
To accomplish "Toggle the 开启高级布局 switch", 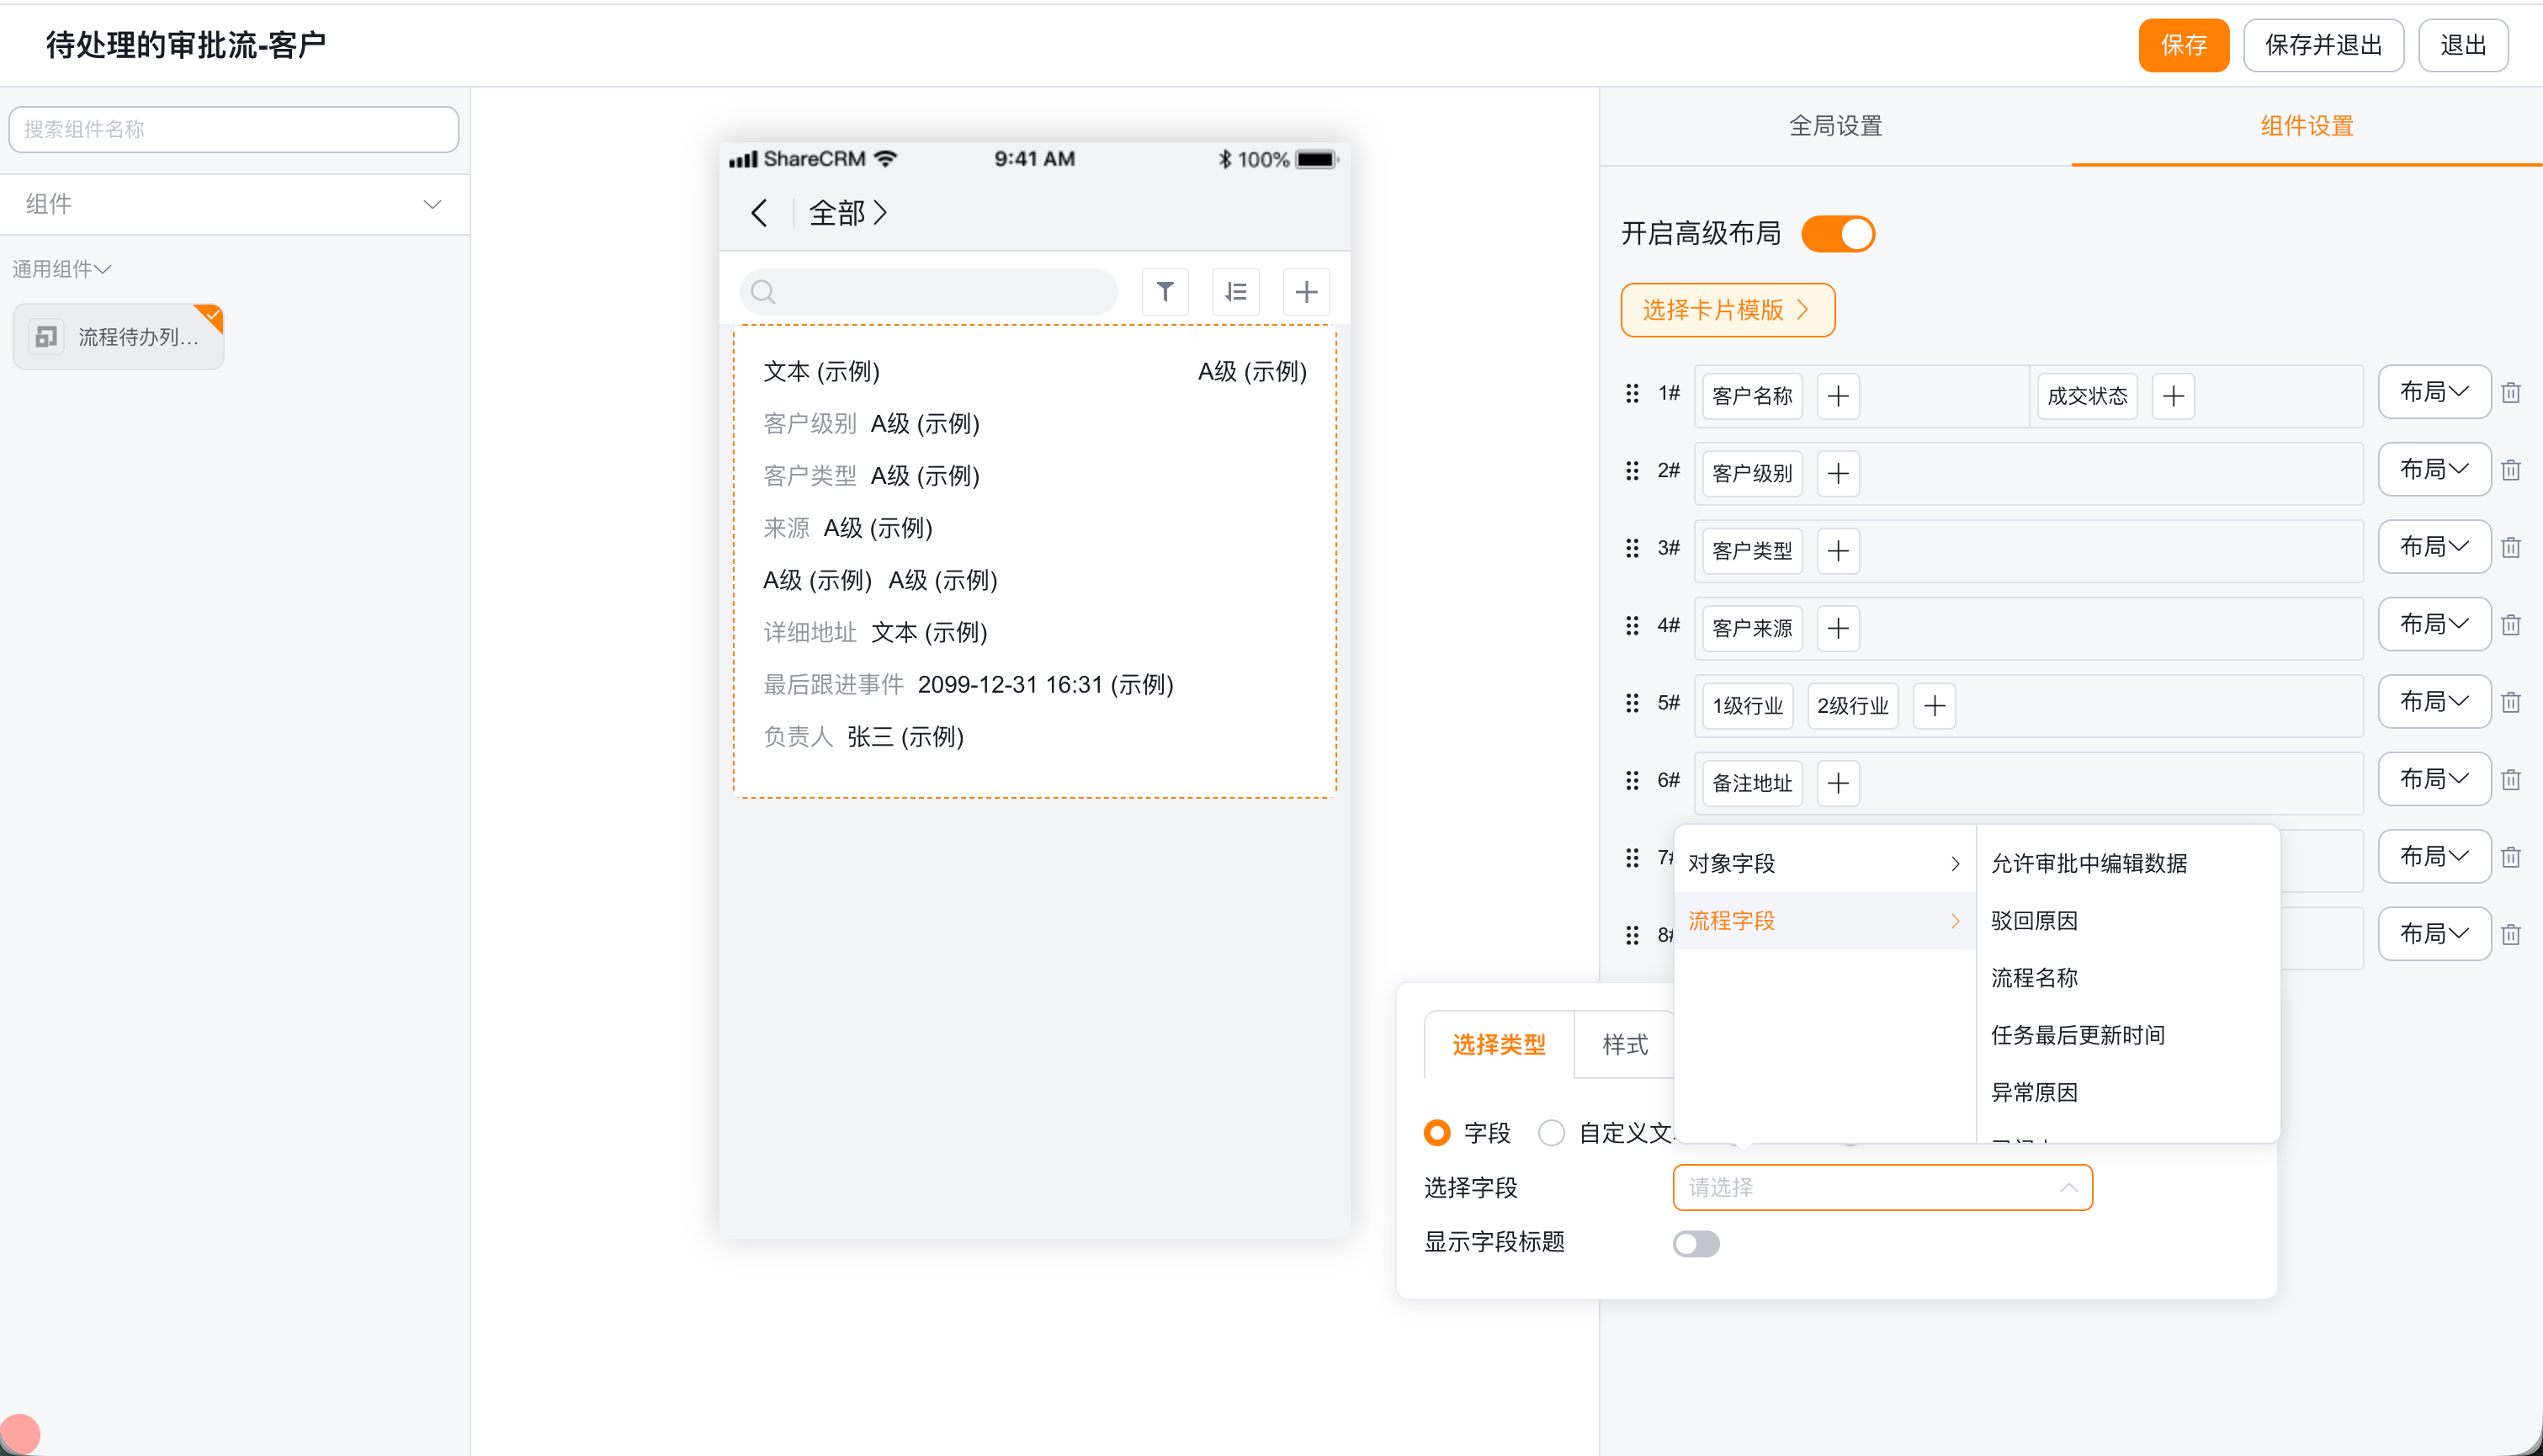I will click(x=1839, y=234).
